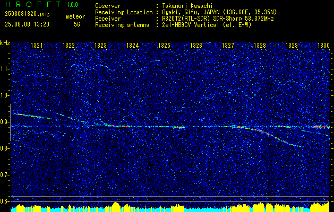This screenshot has width=334, height=212.
Task: Click the 1327 time marker
Action: click(228, 45)
